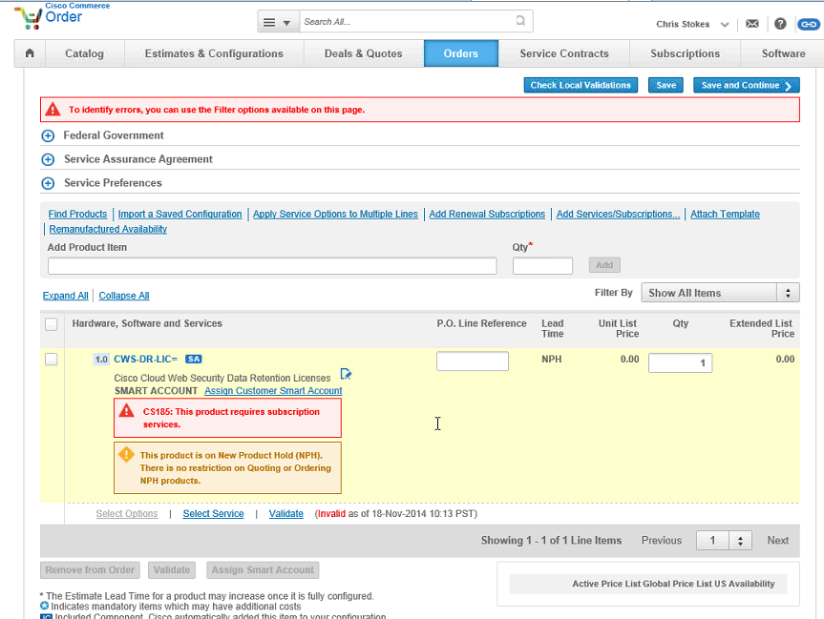Image resolution: width=824 pixels, height=619 pixels.
Task: Click the orange NPH hold warning icon
Action: [126, 455]
